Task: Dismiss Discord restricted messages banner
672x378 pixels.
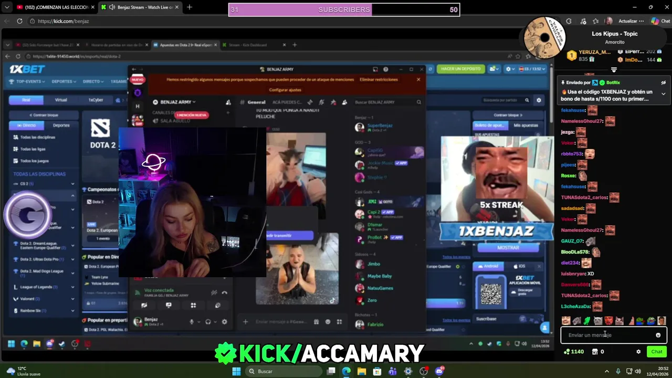Action: pos(418,79)
